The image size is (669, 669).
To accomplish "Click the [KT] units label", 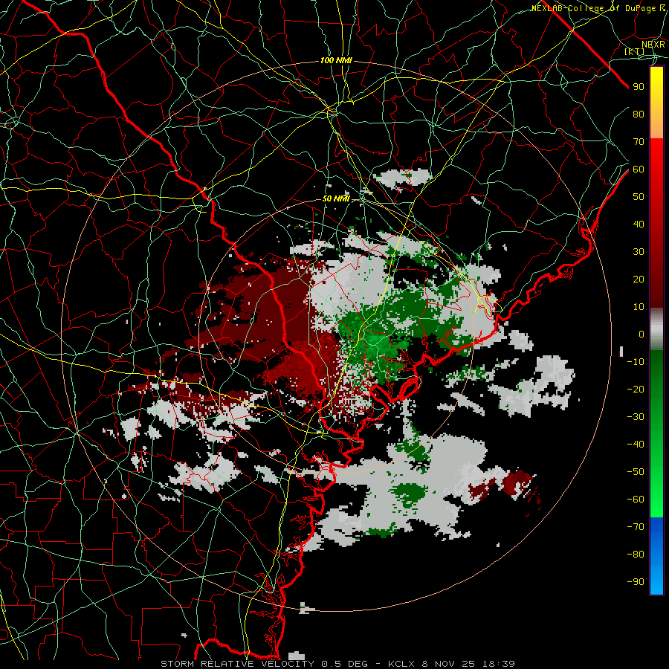I will (635, 51).
